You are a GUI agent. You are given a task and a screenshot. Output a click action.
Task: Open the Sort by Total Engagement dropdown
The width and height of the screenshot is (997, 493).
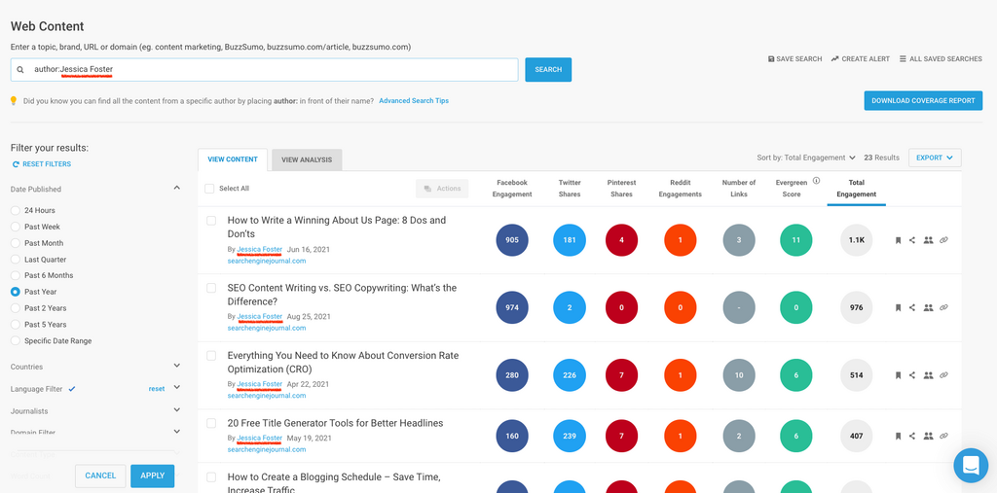pos(806,158)
